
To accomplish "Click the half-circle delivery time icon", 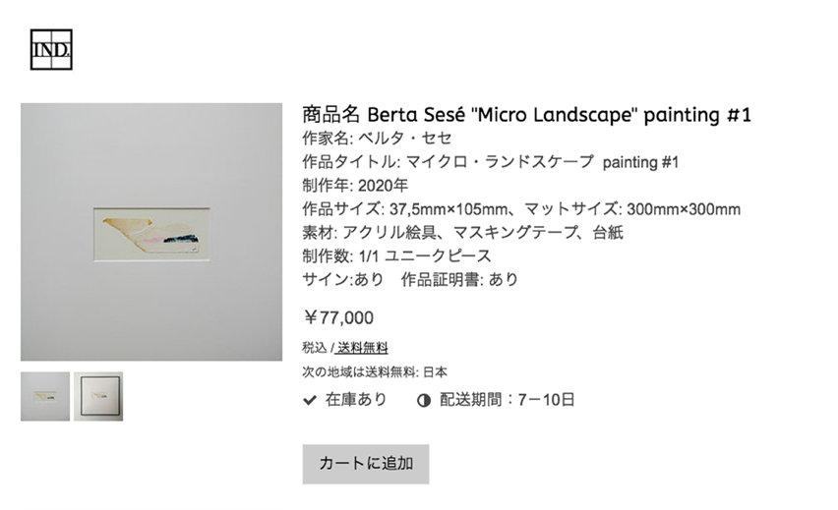I will click(424, 400).
